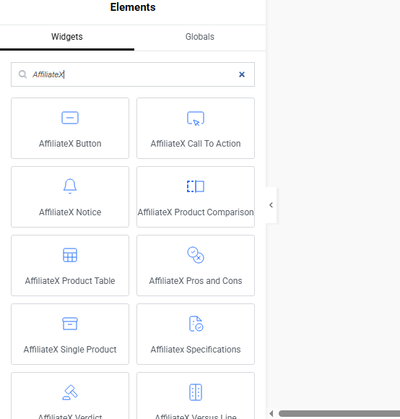The image size is (400, 419).
Task: Click the 'AffiliateX Notice' label
Action: (70, 212)
